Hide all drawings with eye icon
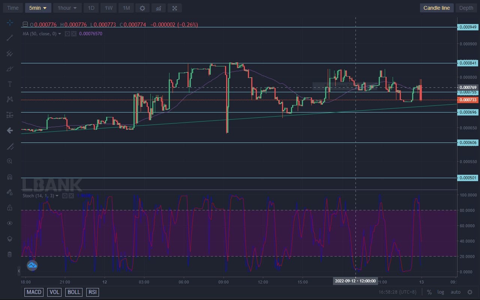Viewport: 480px width, 300px height. tap(10, 223)
